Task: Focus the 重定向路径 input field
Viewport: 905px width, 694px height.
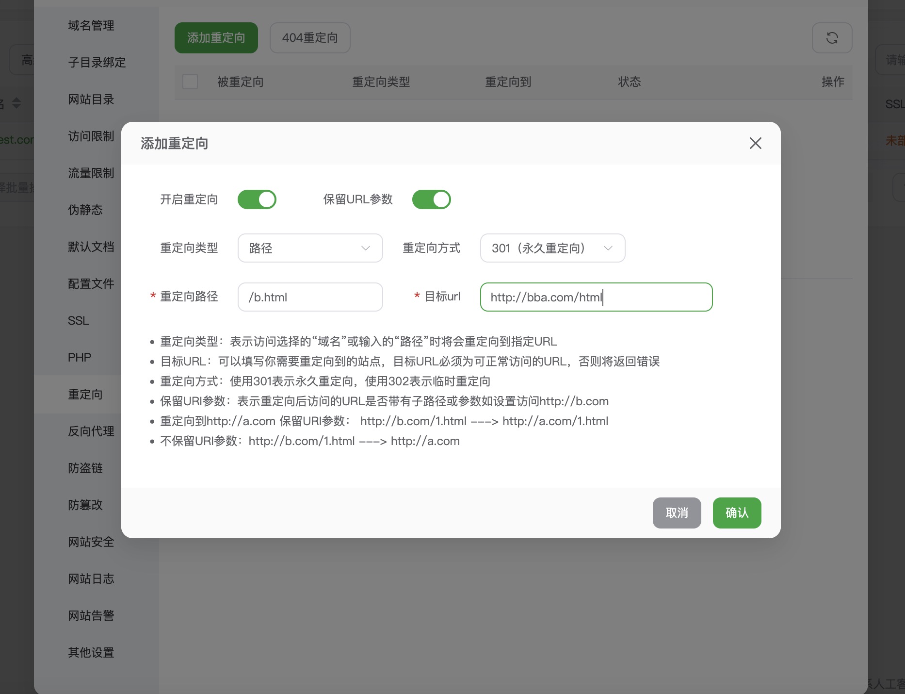Action: coord(310,297)
